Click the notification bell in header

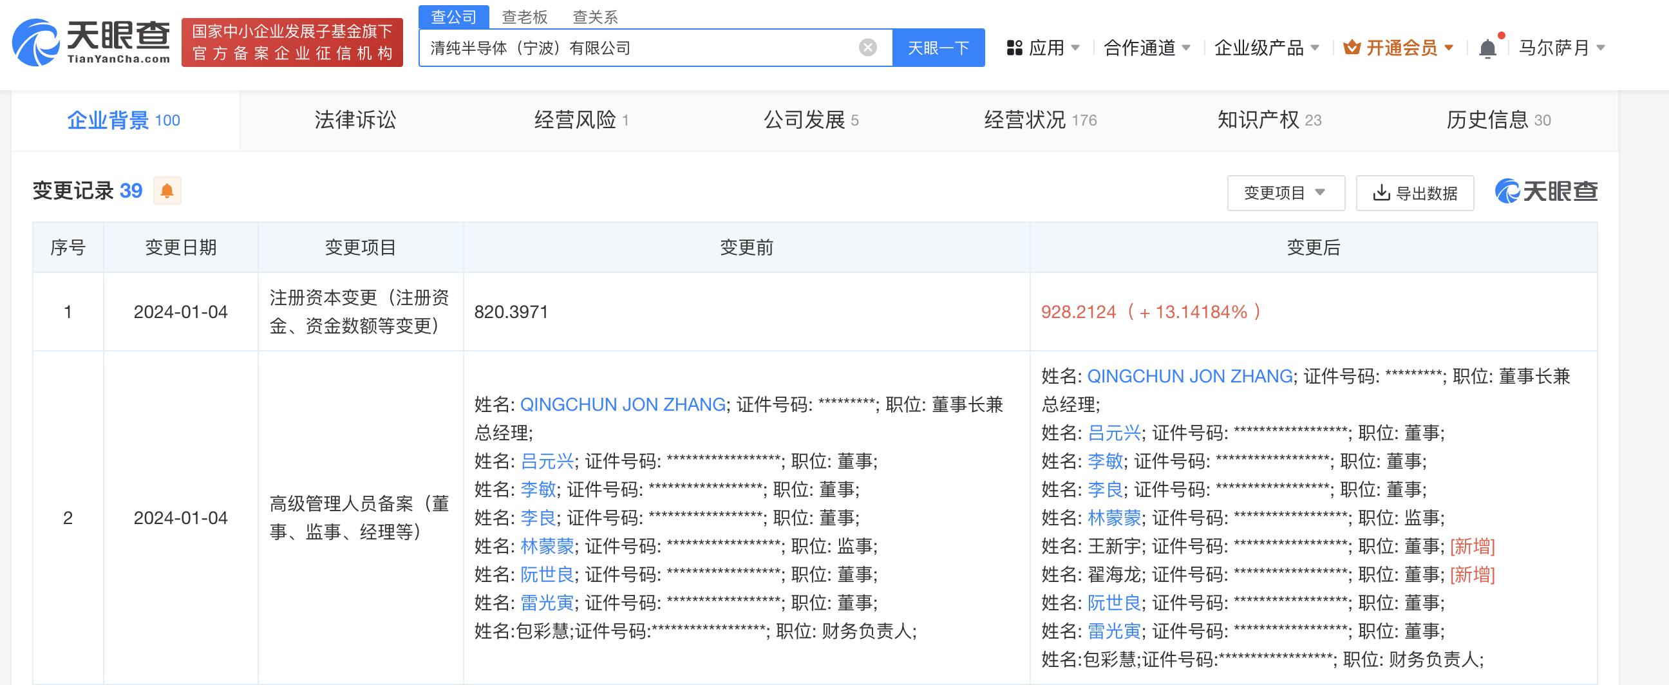coord(1487,48)
